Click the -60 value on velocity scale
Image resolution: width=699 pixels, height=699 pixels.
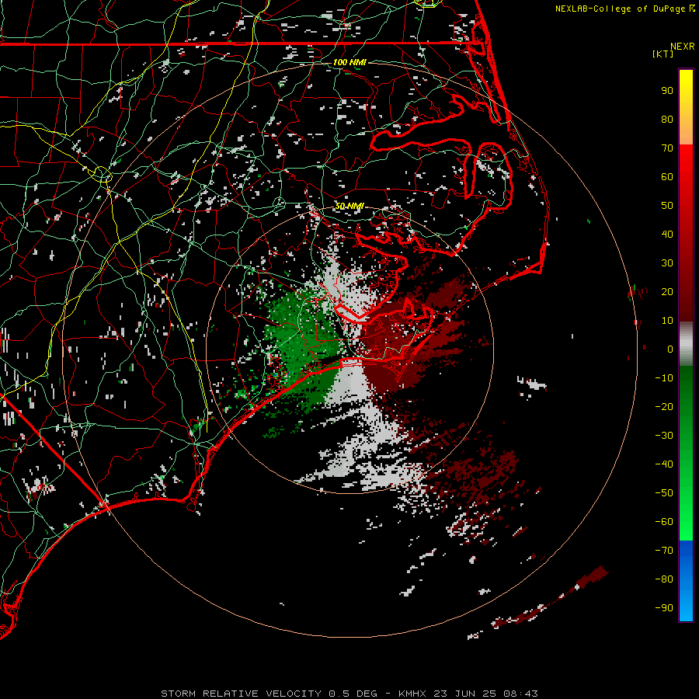tap(664, 522)
